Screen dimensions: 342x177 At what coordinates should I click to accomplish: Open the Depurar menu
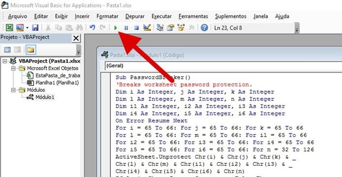[135, 16]
